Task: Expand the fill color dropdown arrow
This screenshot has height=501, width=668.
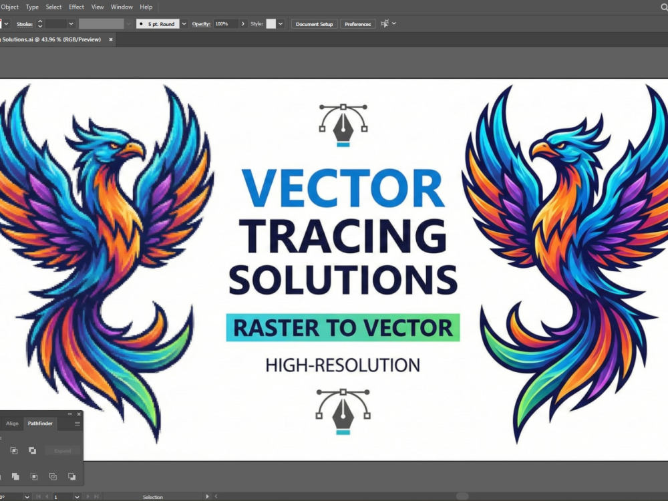Action: point(7,24)
